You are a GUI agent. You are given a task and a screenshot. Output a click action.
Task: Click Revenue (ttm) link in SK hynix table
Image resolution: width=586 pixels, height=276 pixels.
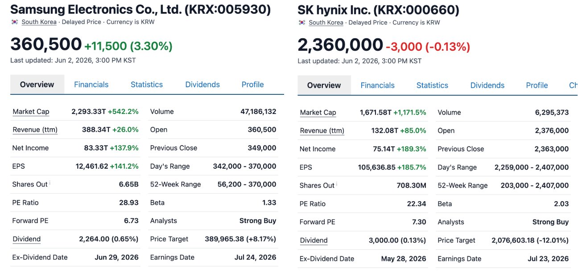point(322,131)
